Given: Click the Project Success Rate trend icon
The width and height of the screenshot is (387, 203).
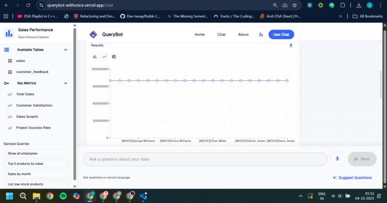Looking at the screenshot, I should pos(10,128).
